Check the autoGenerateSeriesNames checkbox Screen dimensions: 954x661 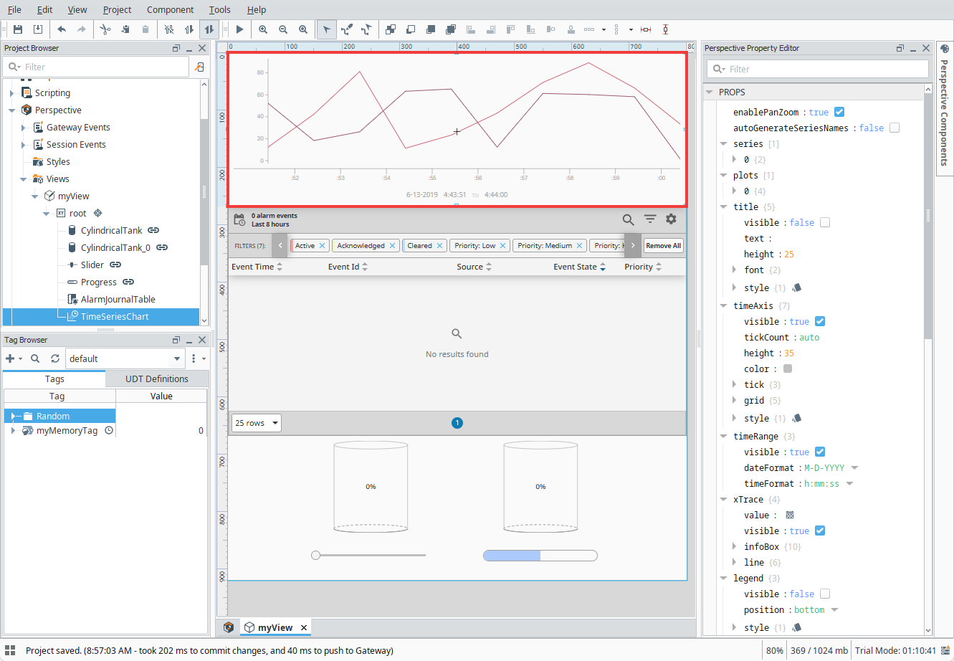[895, 128]
